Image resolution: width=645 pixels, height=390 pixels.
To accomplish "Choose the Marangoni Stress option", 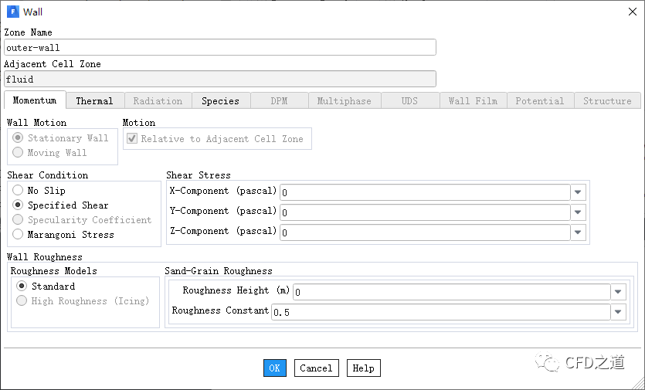I will point(18,235).
